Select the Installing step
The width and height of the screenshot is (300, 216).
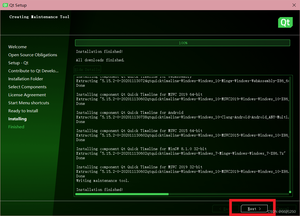(17, 119)
